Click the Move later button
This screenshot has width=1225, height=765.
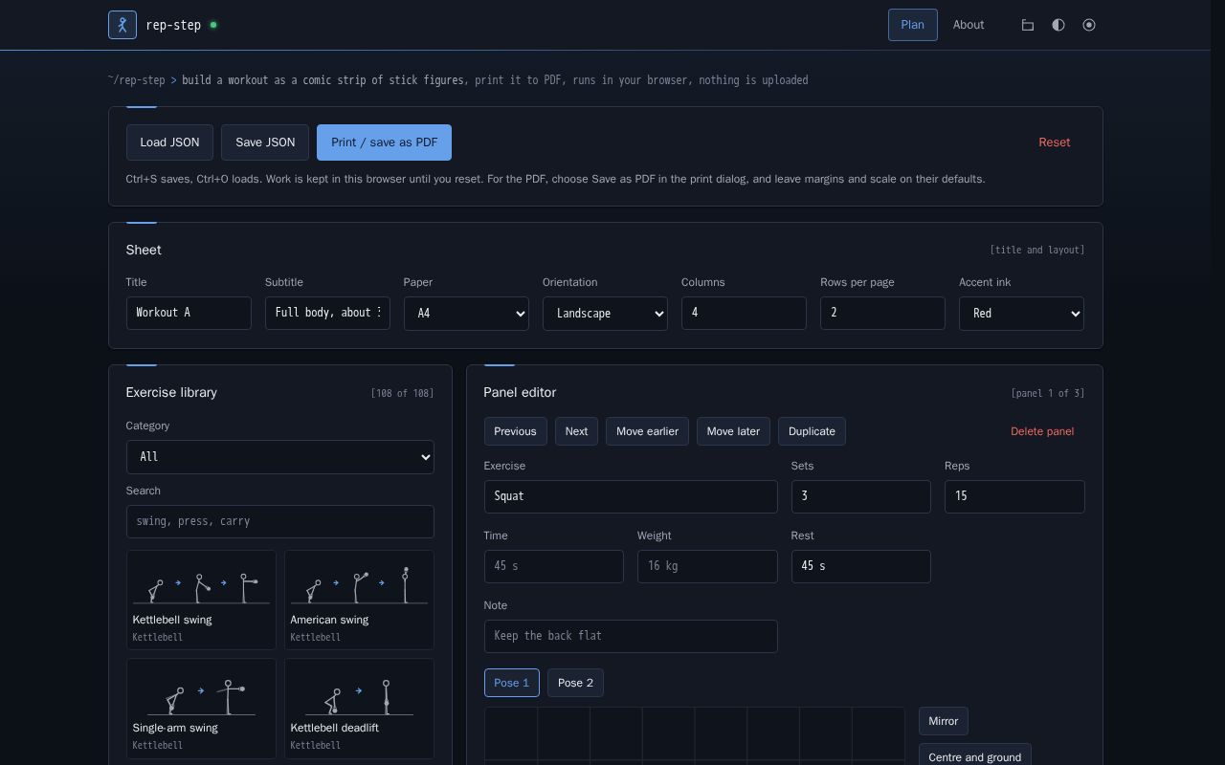pos(733,431)
